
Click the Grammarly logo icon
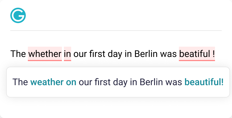(18, 15)
